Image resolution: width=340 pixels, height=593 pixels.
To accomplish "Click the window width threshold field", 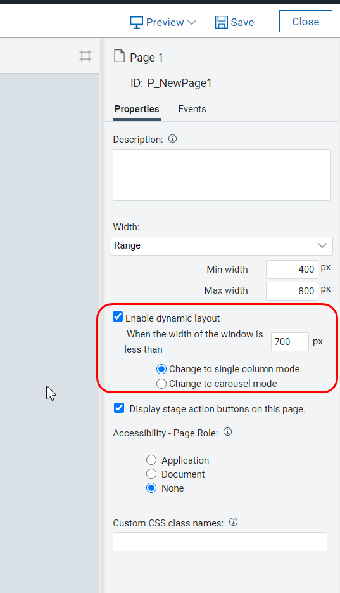I will tap(290, 342).
